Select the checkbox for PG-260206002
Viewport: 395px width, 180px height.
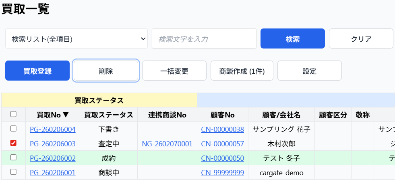click(13, 158)
